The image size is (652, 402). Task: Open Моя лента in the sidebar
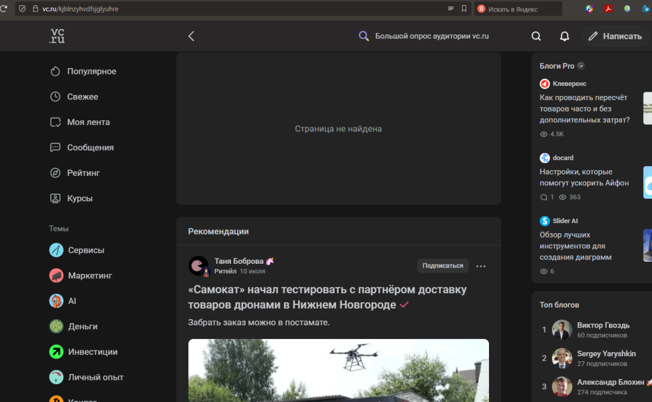point(80,122)
